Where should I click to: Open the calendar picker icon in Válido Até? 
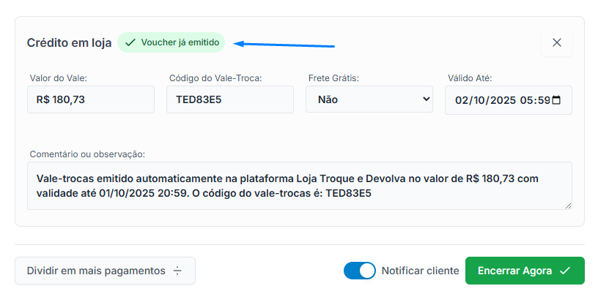(556, 100)
